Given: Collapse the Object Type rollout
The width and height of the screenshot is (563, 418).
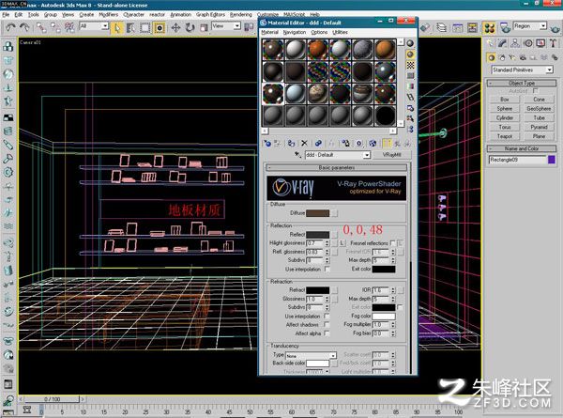Looking at the screenshot, I should tap(522, 83).
